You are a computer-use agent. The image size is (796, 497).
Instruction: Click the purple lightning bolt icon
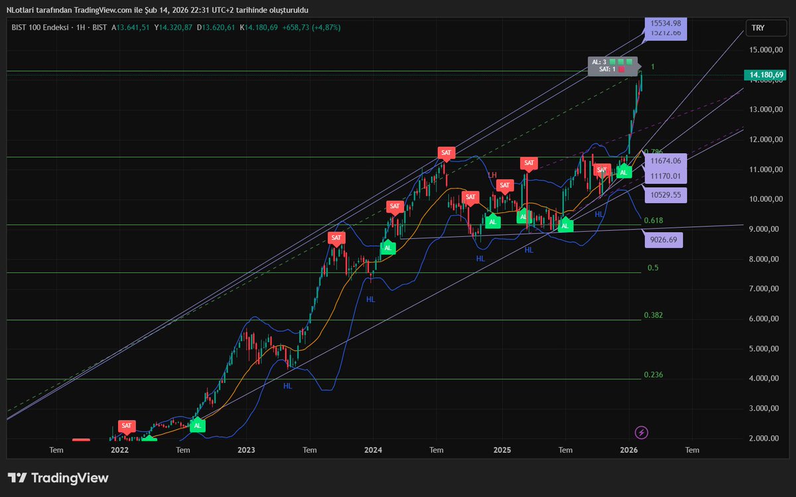click(x=641, y=433)
